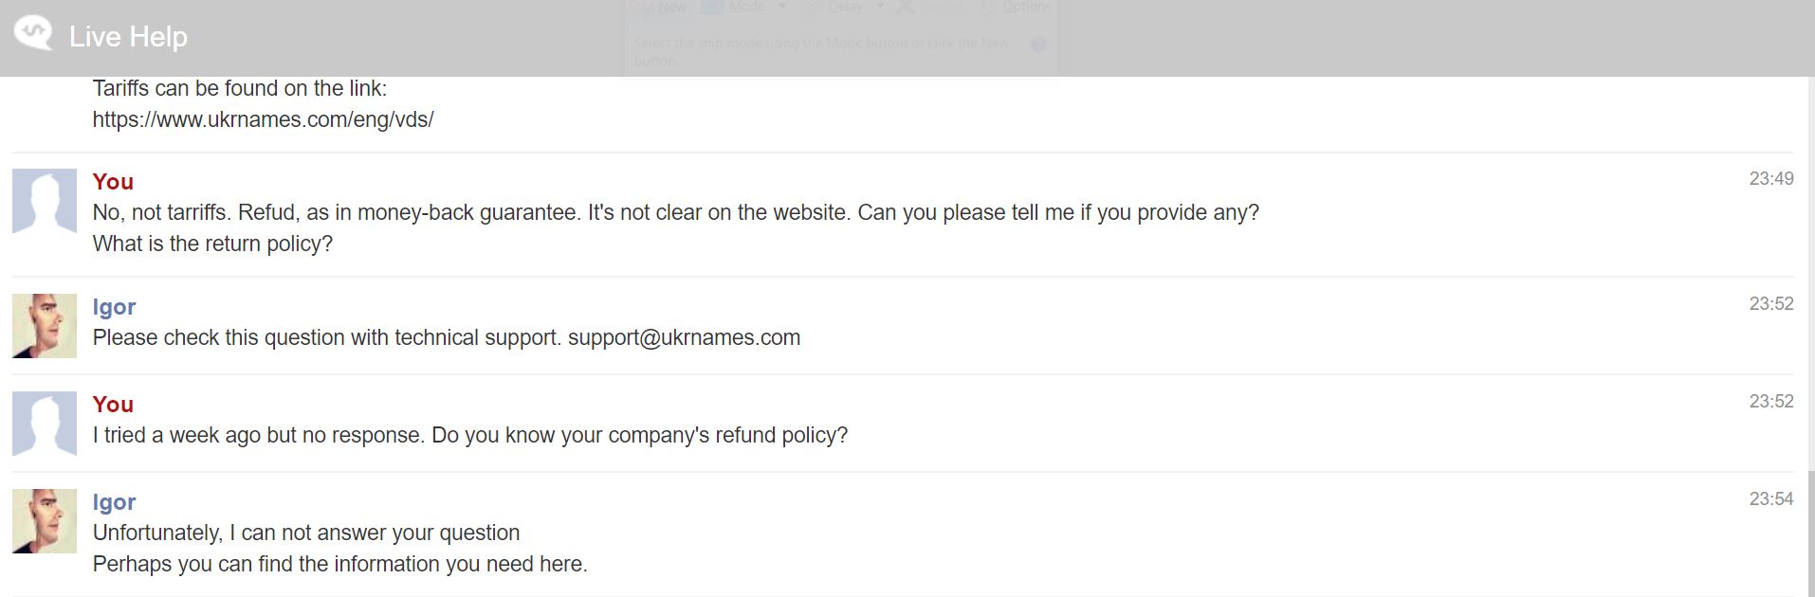The height and width of the screenshot is (597, 1815).
Task: Click the "Live Help" header title
Action: 128,36
